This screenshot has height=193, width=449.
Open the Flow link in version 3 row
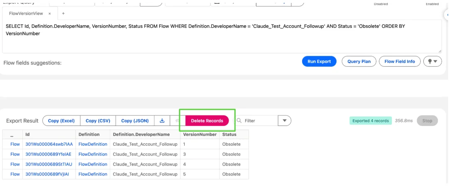15,154
